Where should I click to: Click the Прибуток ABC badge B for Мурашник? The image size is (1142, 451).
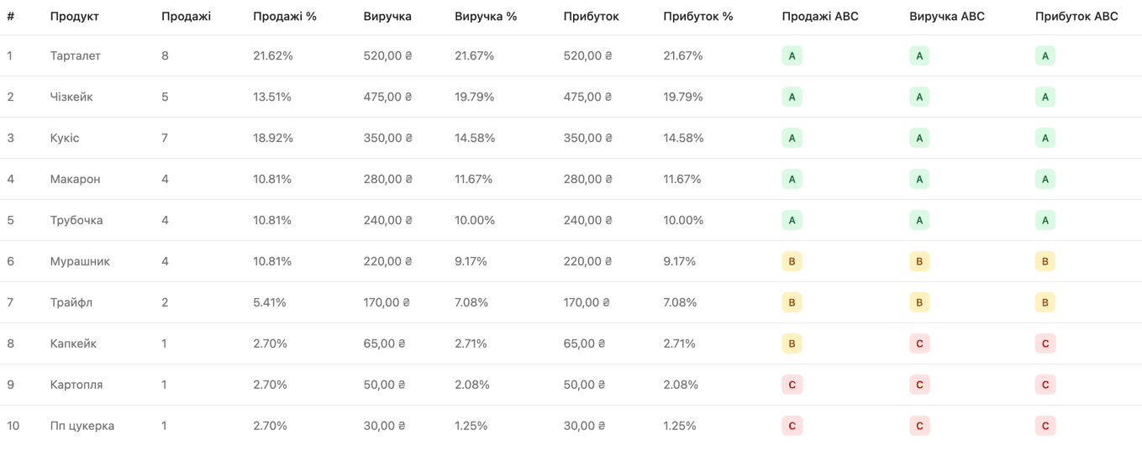pos(1045,262)
